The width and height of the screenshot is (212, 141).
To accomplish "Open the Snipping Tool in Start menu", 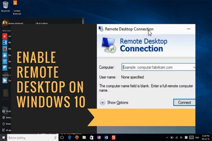I will [x=5, y=68].
